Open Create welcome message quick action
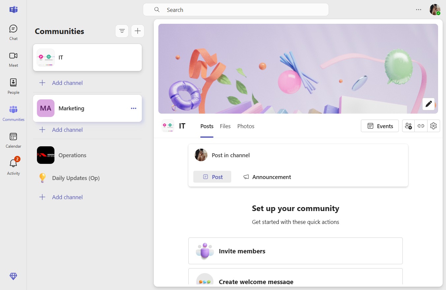The width and height of the screenshot is (446, 290). pyautogui.click(x=296, y=277)
